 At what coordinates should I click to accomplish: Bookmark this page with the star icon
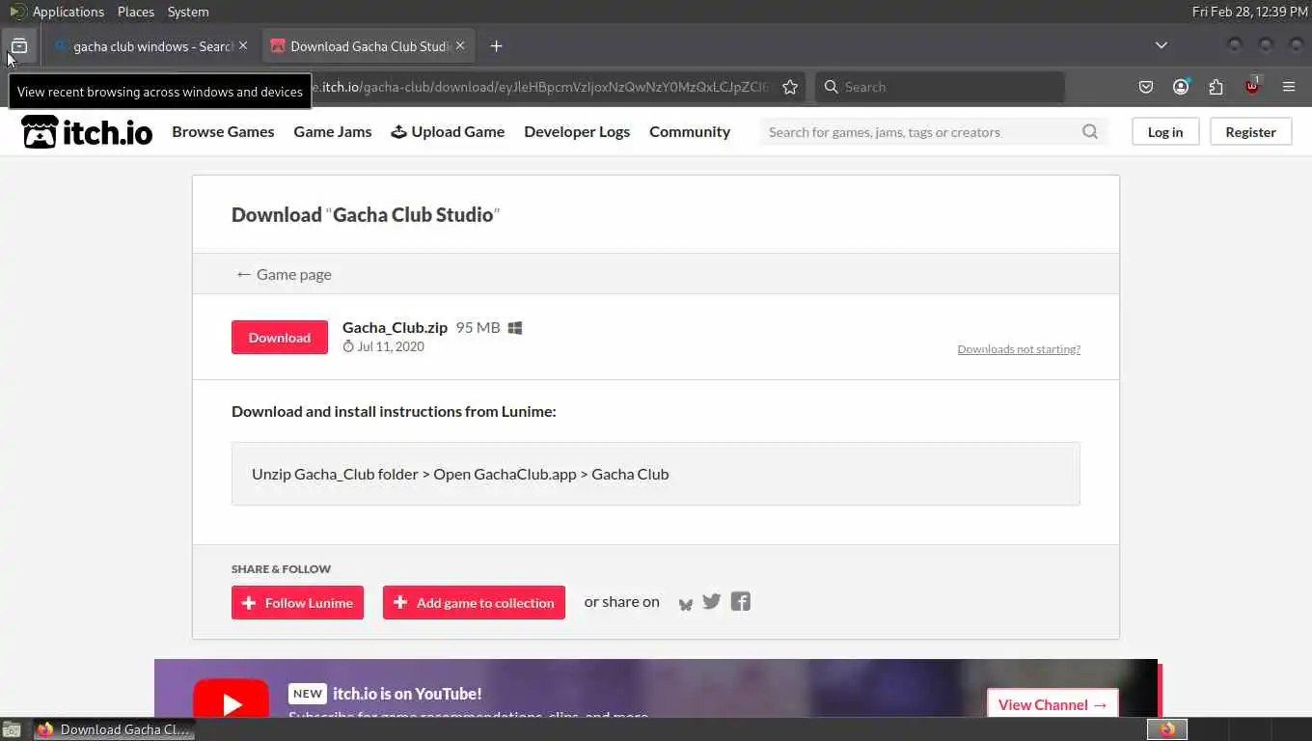(790, 87)
